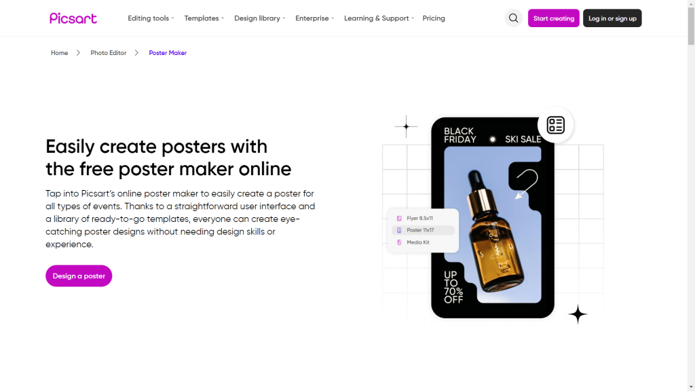Click the Picsart logo
Viewport: 695px width, 391px height.
point(73,18)
